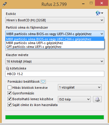Expand the Klaszter mérete dropdown
This screenshot has height=125, width=109.
[x=55, y=61]
